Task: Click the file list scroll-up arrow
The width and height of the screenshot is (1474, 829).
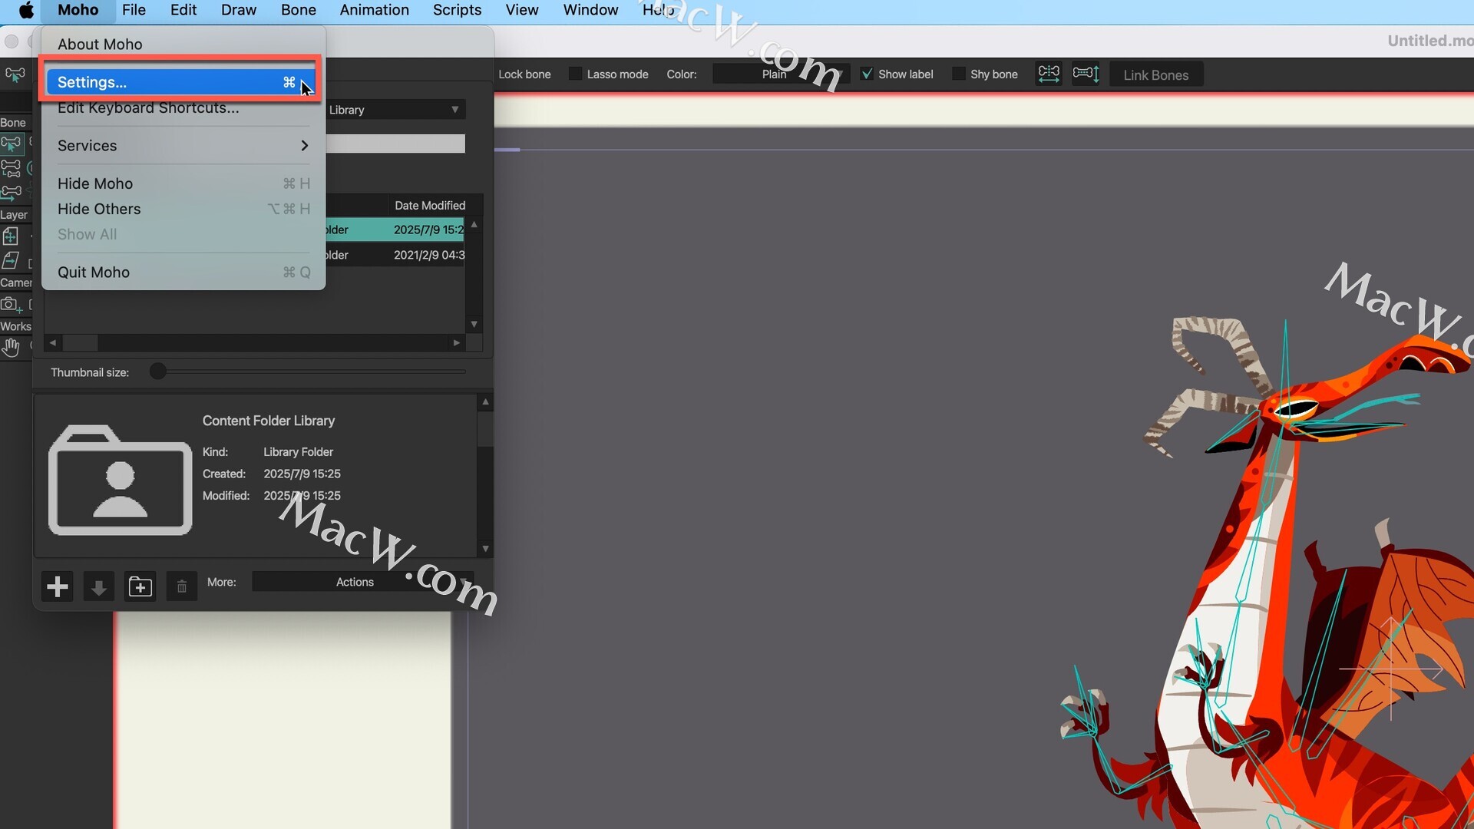Action: 474,225
